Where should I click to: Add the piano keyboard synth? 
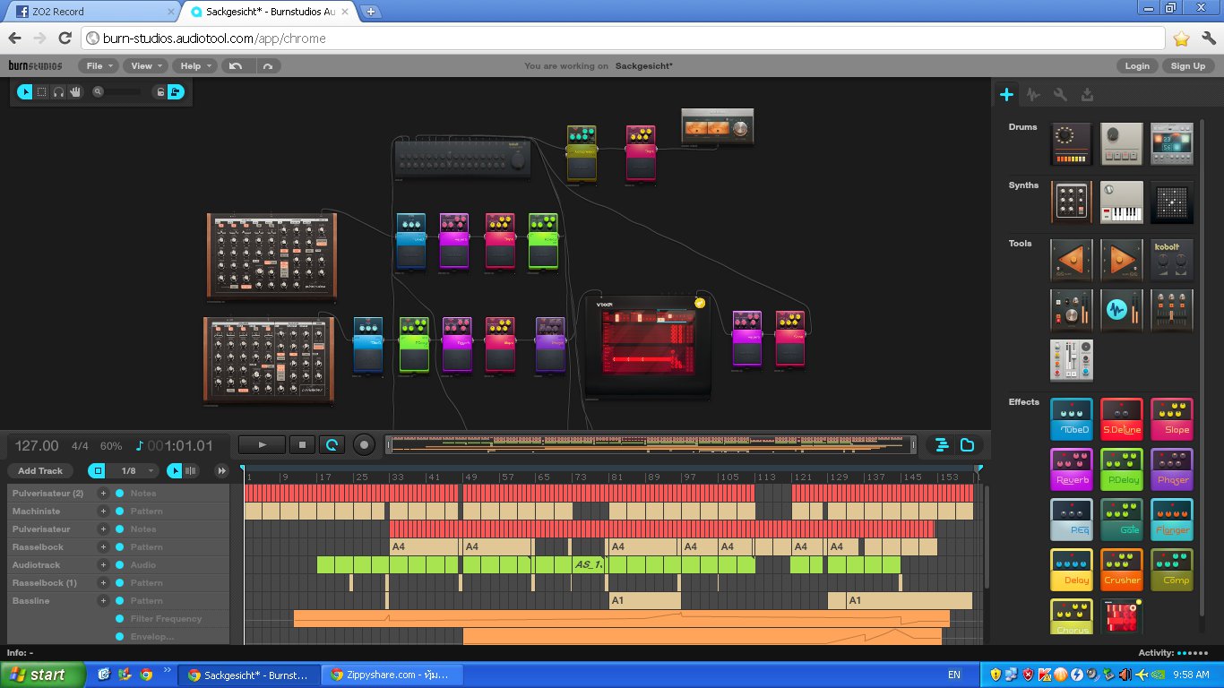click(x=1122, y=202)
